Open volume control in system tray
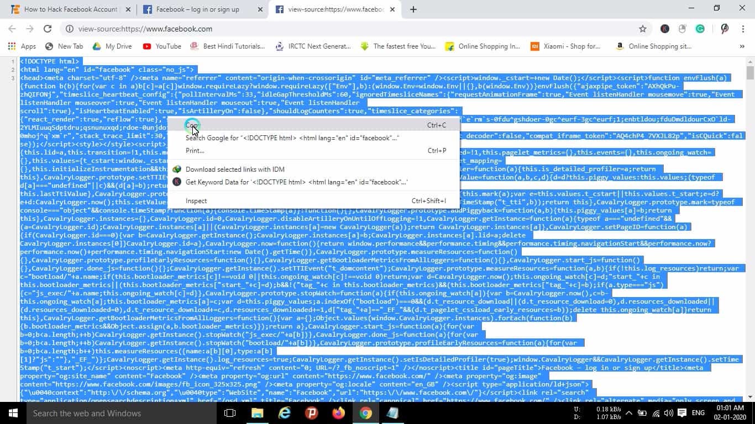Viewport: 755px width, 424px height. click(669, 413)
